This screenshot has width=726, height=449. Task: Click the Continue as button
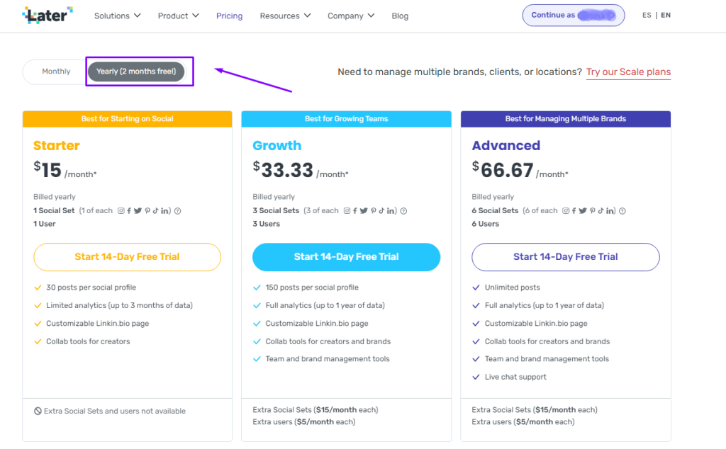pyautogui.click(x=573, y=16)
